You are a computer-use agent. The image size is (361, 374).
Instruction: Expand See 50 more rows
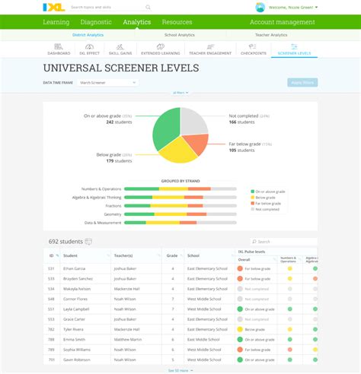pyautogui.click(x=180, y=370)
